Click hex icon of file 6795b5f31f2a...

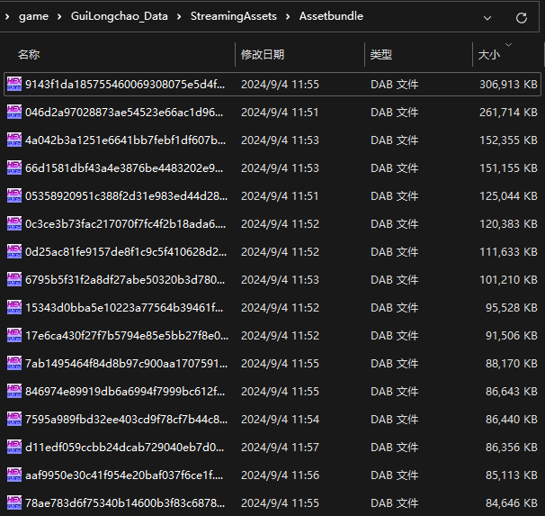click(14, 280)
